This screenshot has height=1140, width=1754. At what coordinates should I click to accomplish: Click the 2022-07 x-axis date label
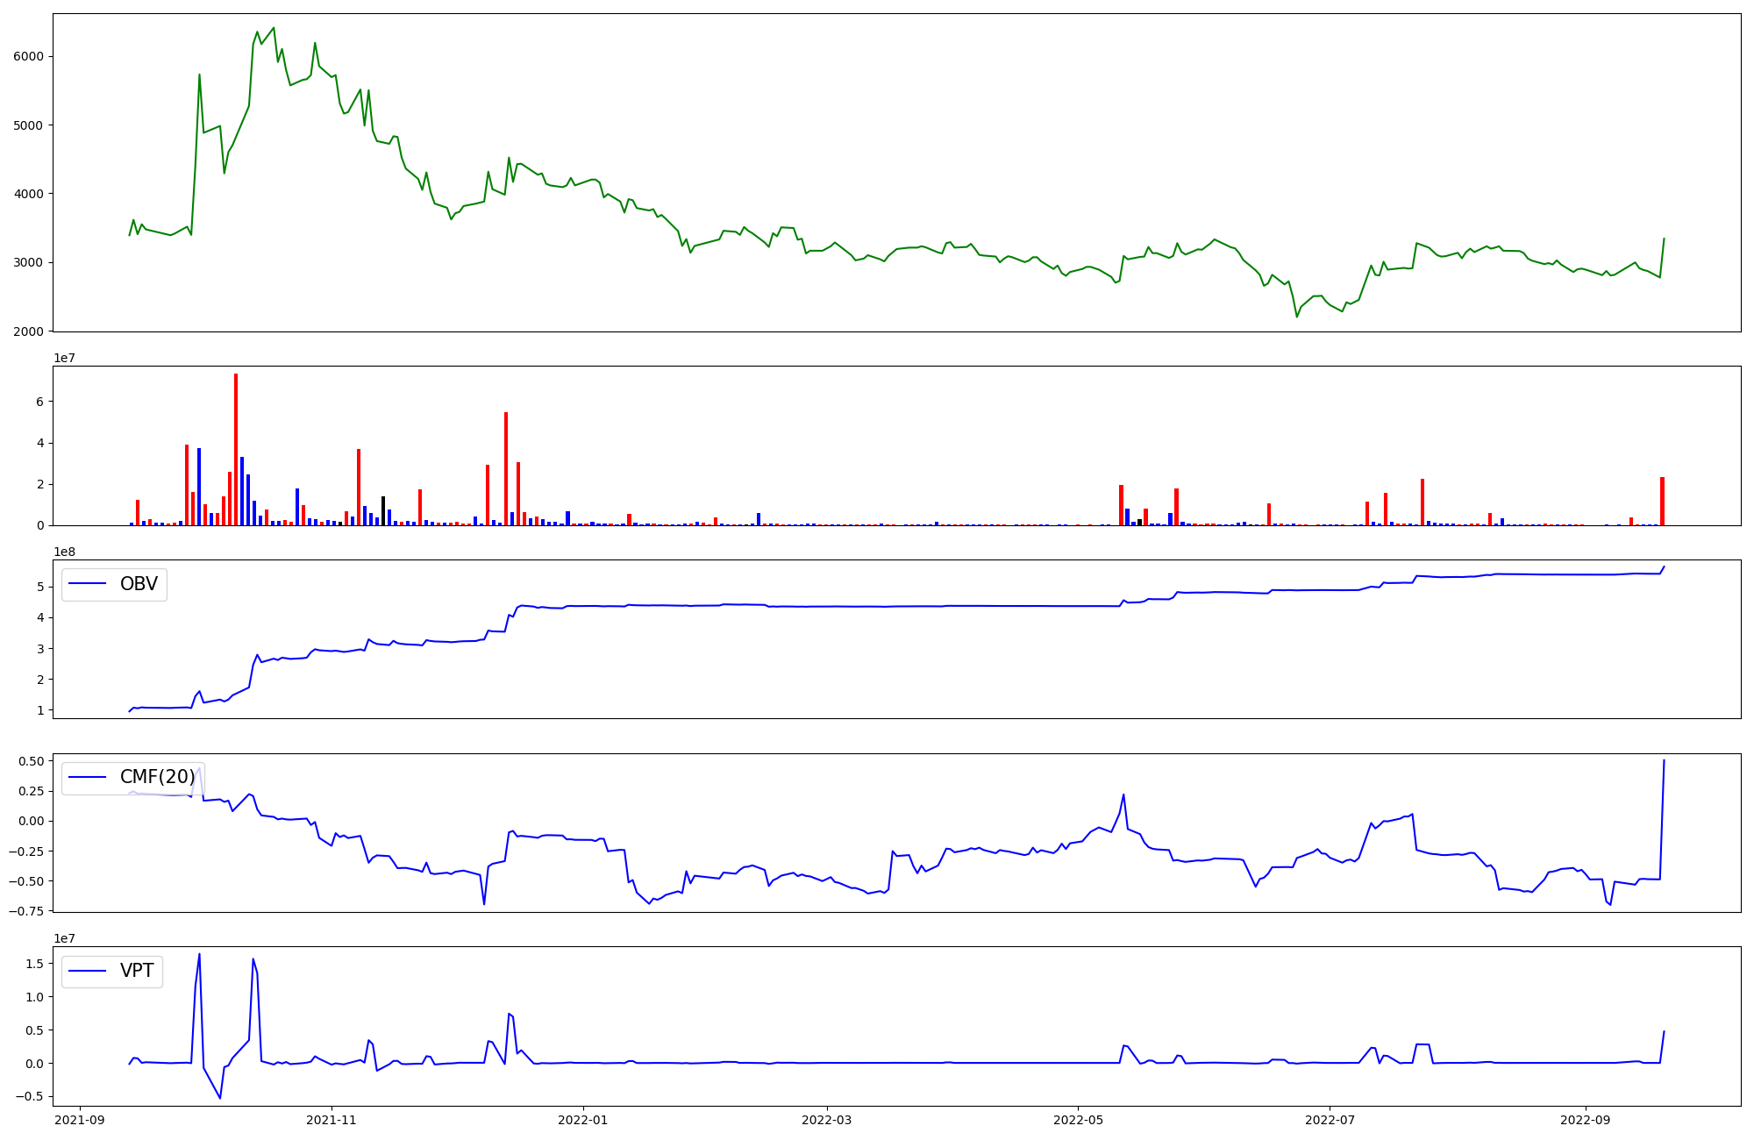1330,1120
